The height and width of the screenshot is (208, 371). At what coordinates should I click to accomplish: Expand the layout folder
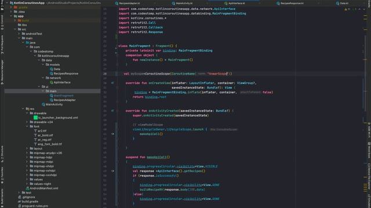[27, 148]
